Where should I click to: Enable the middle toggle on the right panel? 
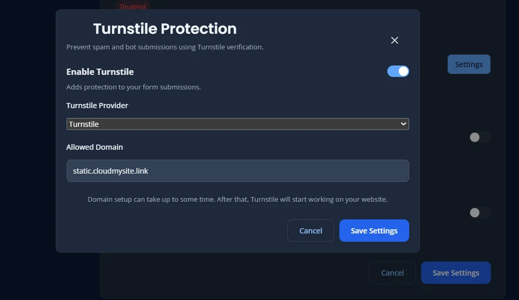(x=479, y=137)
